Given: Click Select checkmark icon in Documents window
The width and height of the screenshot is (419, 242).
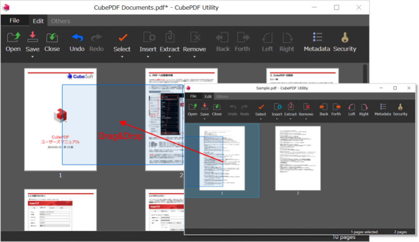Looking at the screenshot, I should pyautogui.click(x=123, y=38).
